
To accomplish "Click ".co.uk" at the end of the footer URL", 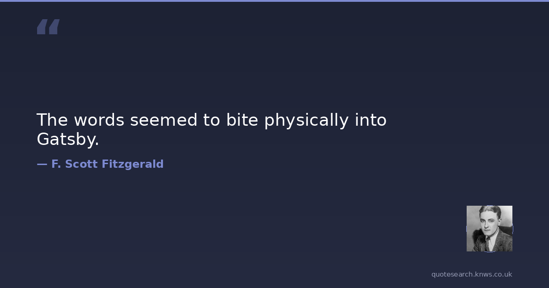I will (x=502, y=274).
